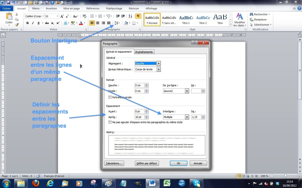Screen dimensions: 302x188
Task: Open the De 1re ligne dropdown
Action: 187,91
